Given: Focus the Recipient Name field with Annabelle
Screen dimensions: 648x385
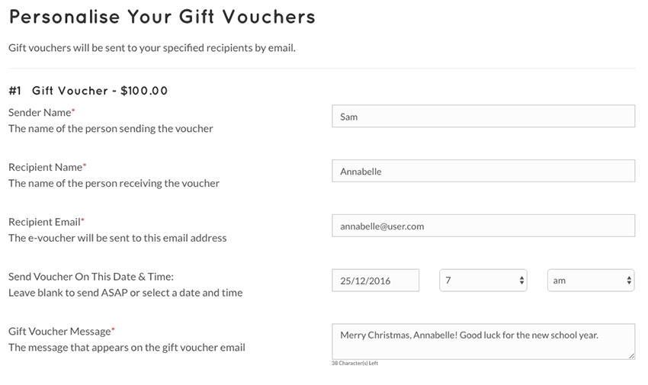Looking at the screenshot, I should point(483,171).
